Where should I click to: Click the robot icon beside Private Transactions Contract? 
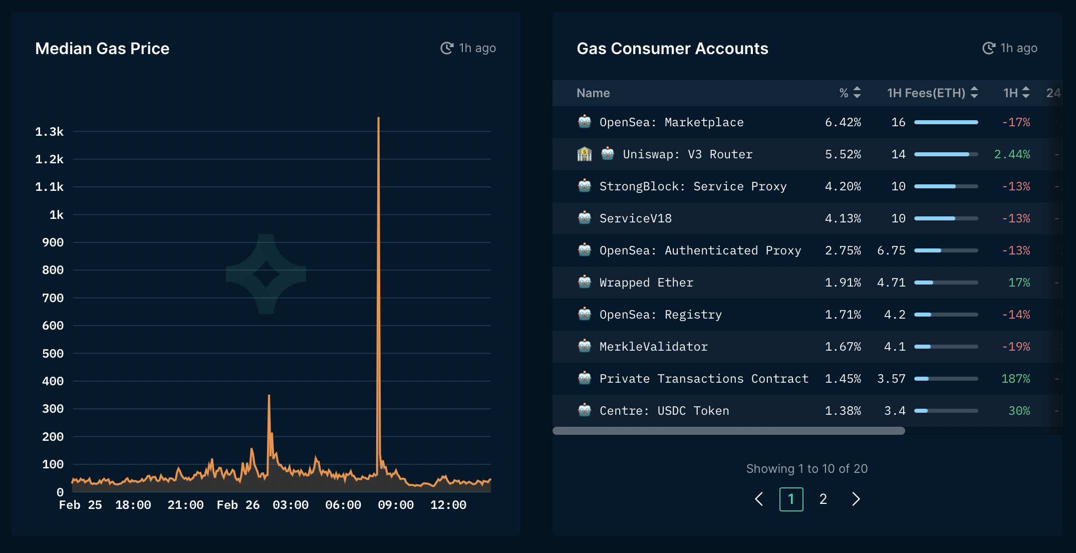pyautogui.click(x=585, y=378)
